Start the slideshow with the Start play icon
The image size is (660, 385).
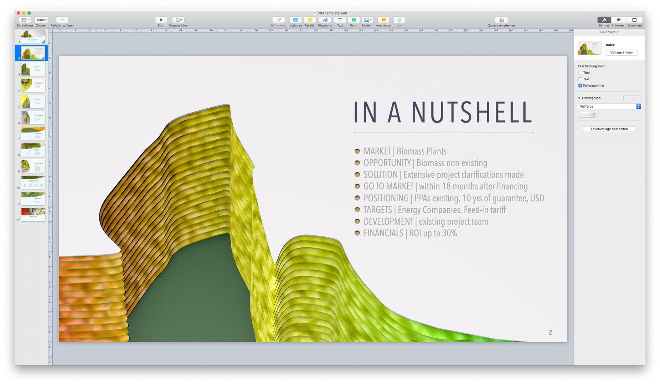[161, 20]
